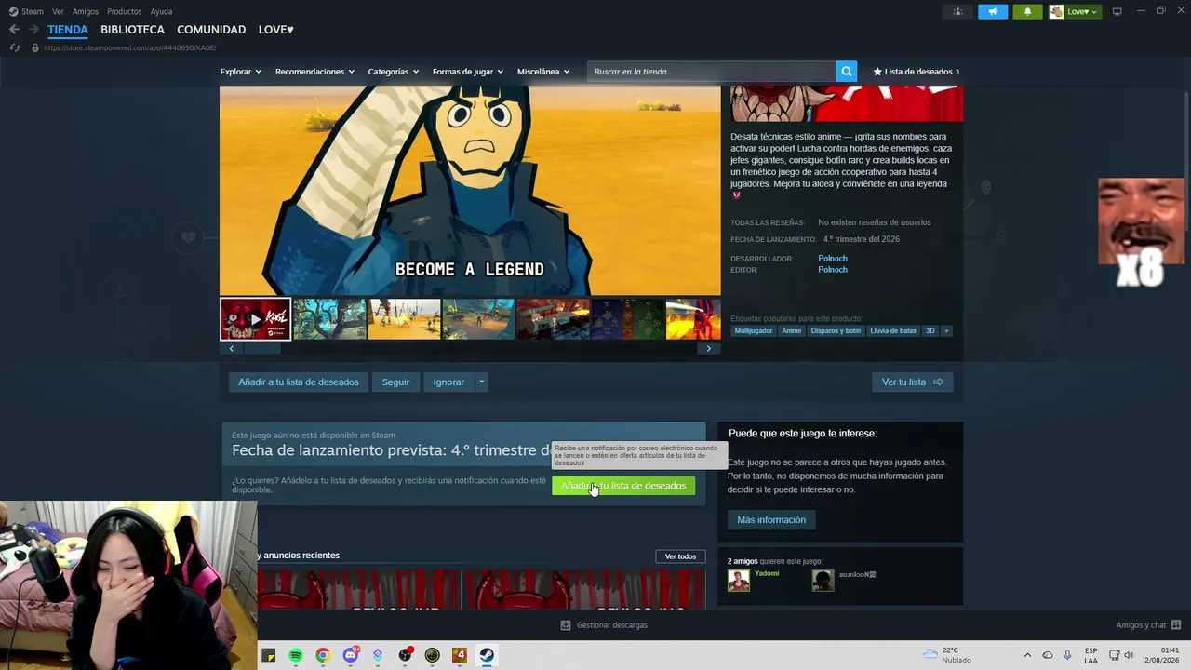This screenshot has width=1191, height=670.
Task: Click the Seguir button
Action: click(x=395, y=382)
